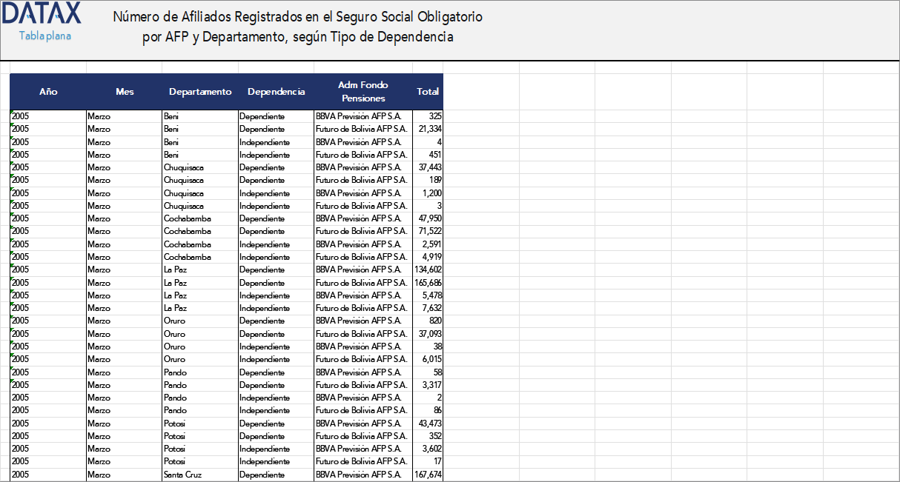
Task: Select the Departamento column header
Action: point(200,91)
